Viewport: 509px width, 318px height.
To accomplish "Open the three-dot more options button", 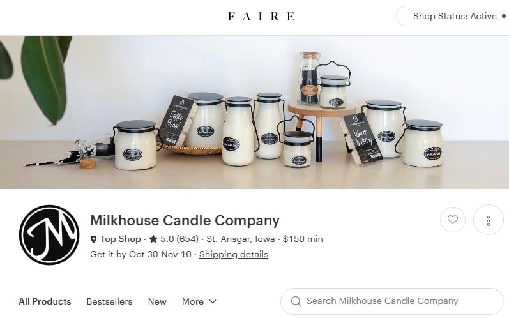I will click(488, 220).
